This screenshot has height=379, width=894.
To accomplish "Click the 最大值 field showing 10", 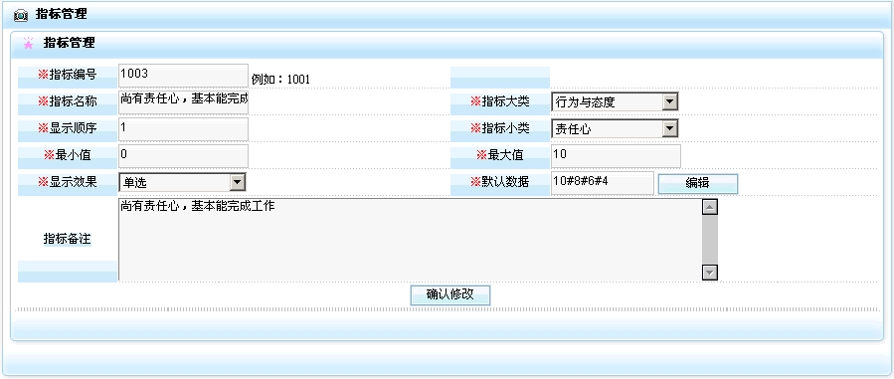I will coord(616,156).
